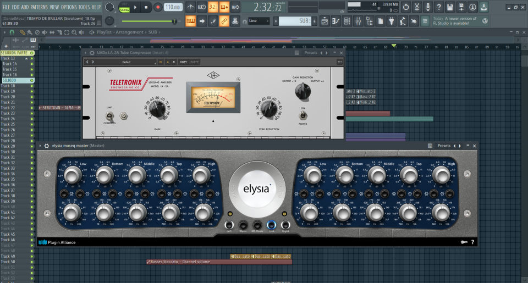Click the main pitch knob
This screenshot has height=283, width=528.
109,21
